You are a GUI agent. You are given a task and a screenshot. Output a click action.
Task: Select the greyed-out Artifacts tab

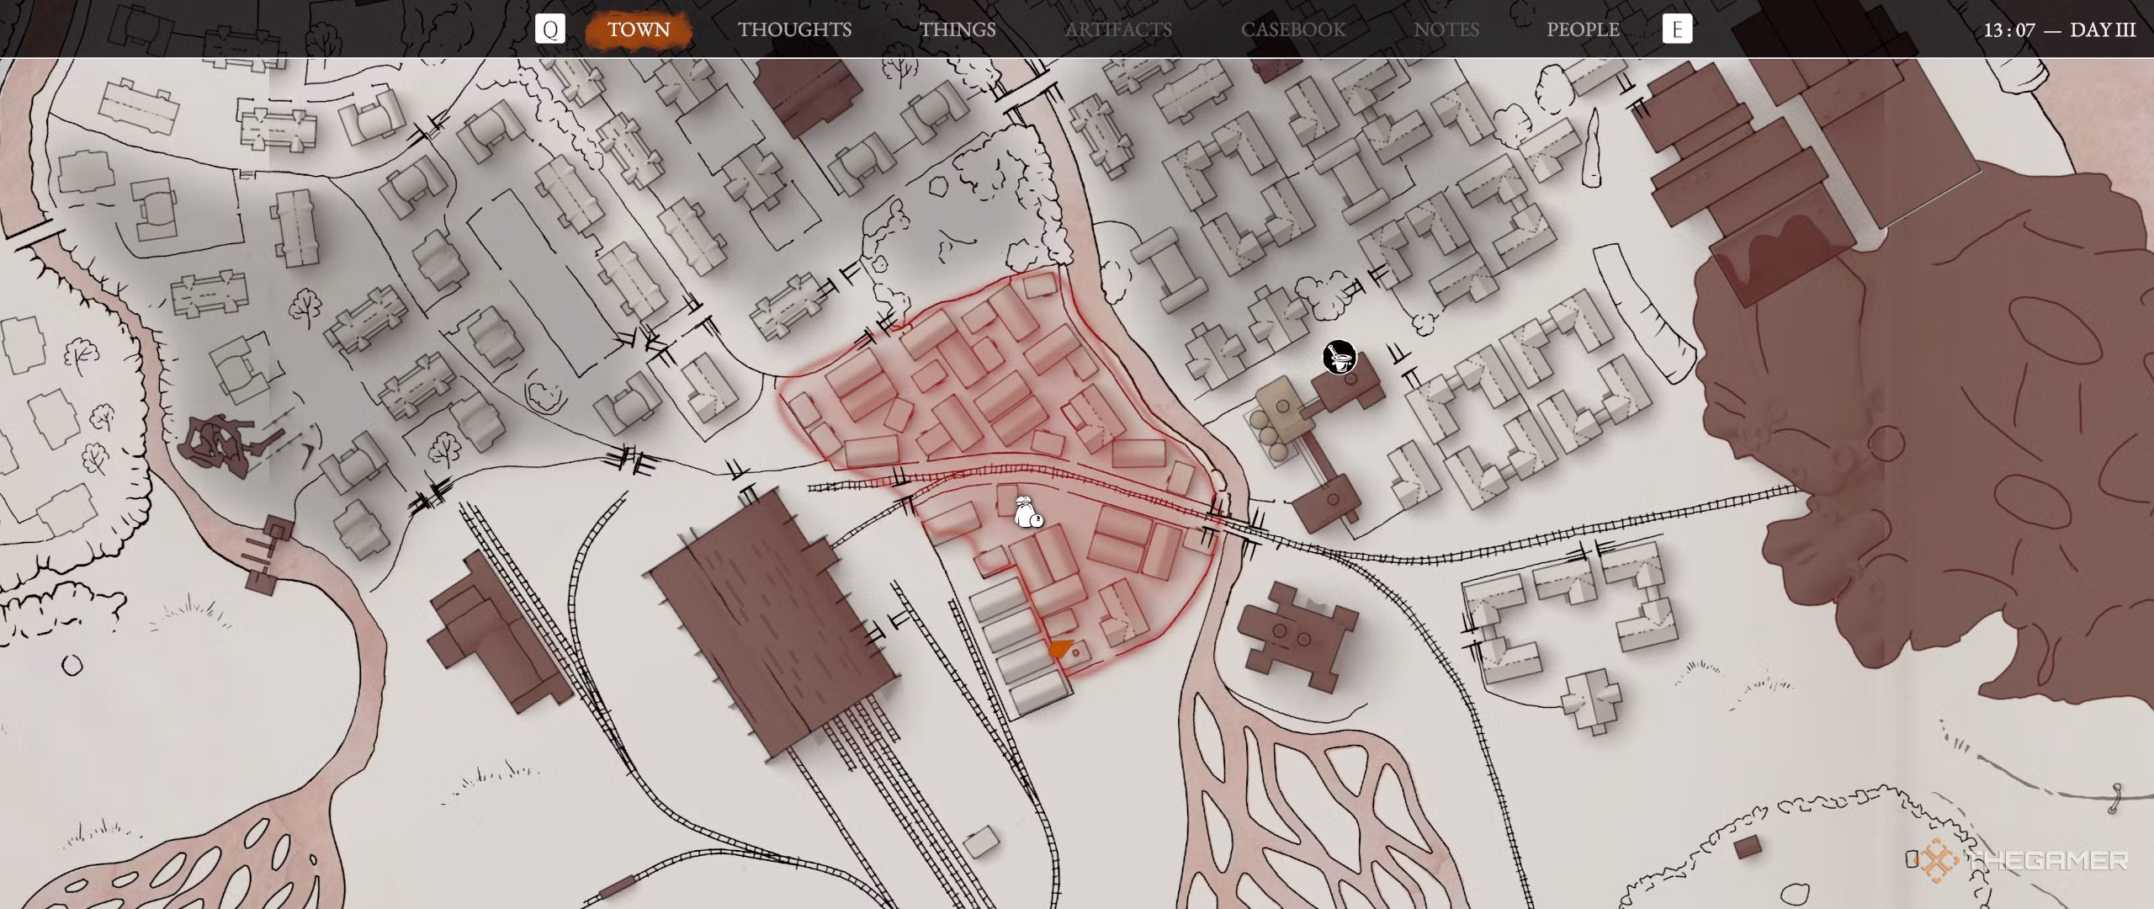point(1118,30)
